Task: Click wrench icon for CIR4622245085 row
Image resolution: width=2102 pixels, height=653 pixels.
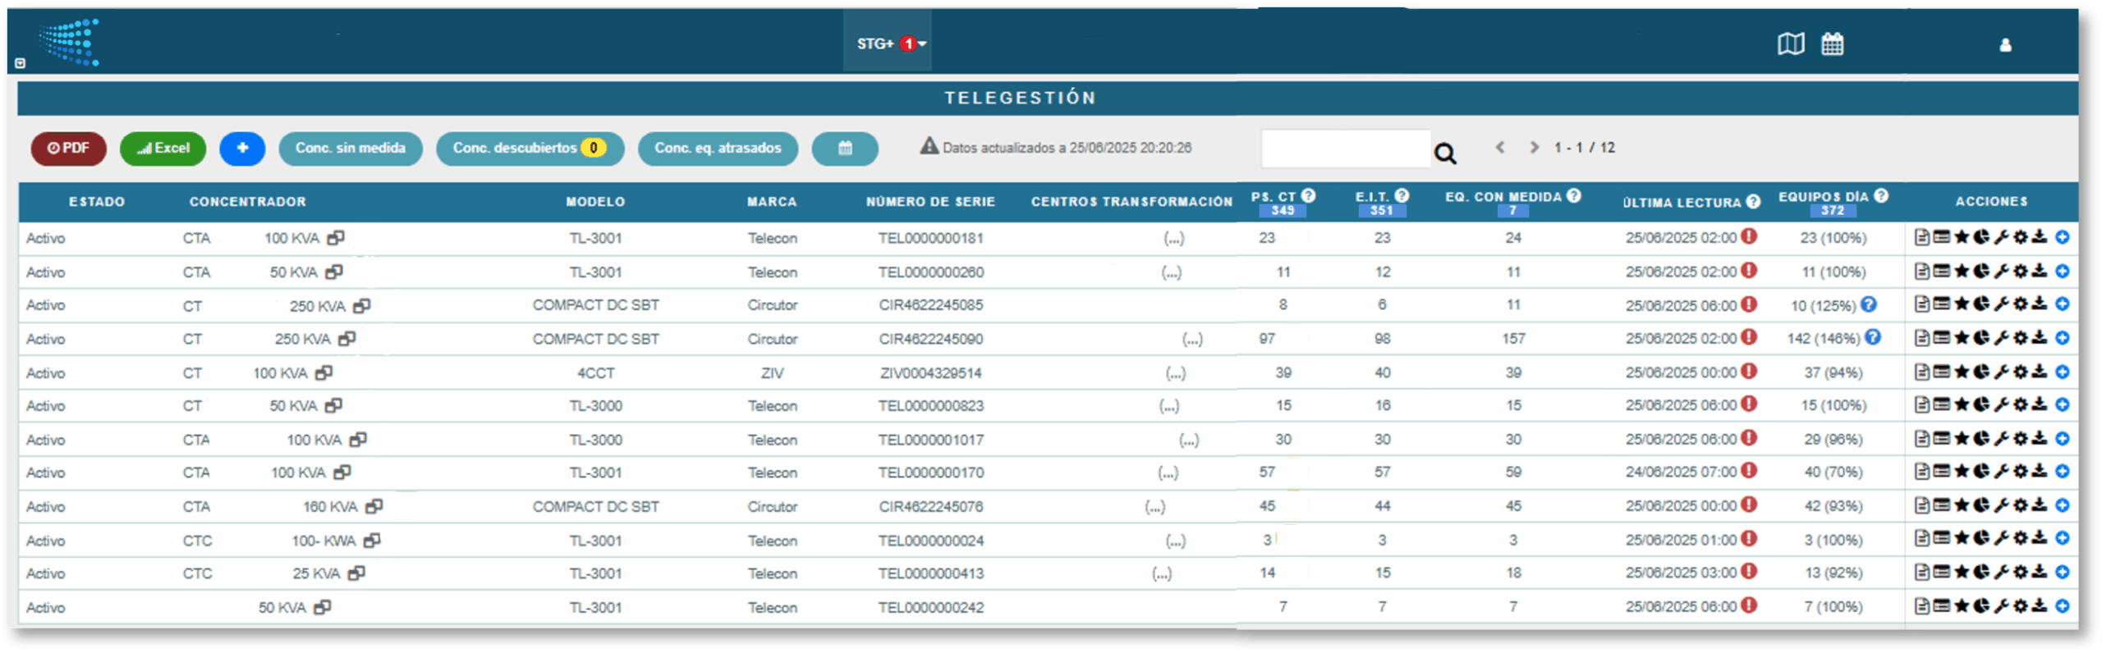Action: pos(2001,305)
